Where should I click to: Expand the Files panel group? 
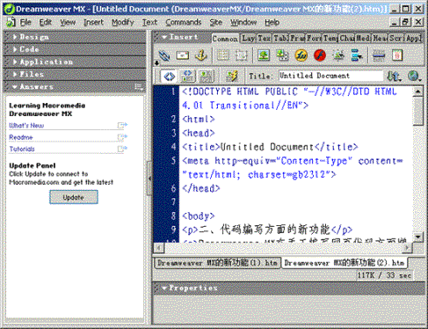point(75,74)
